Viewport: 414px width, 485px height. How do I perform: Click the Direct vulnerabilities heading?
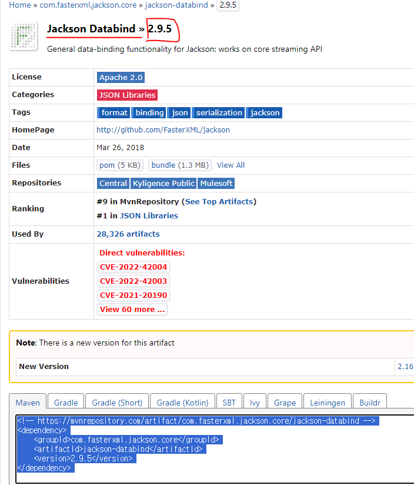tap(142, 253)
